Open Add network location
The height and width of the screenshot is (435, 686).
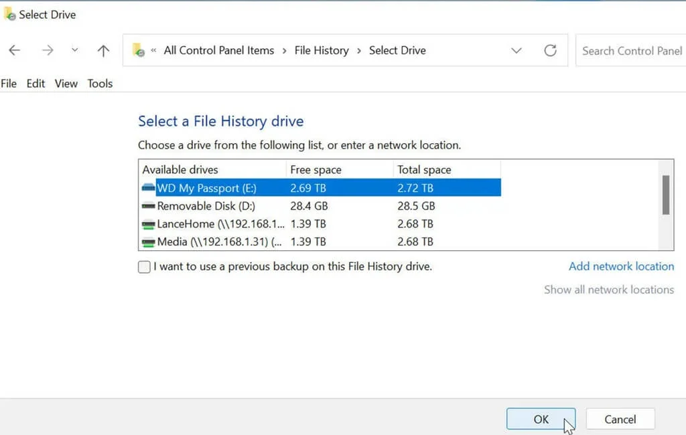621,266
